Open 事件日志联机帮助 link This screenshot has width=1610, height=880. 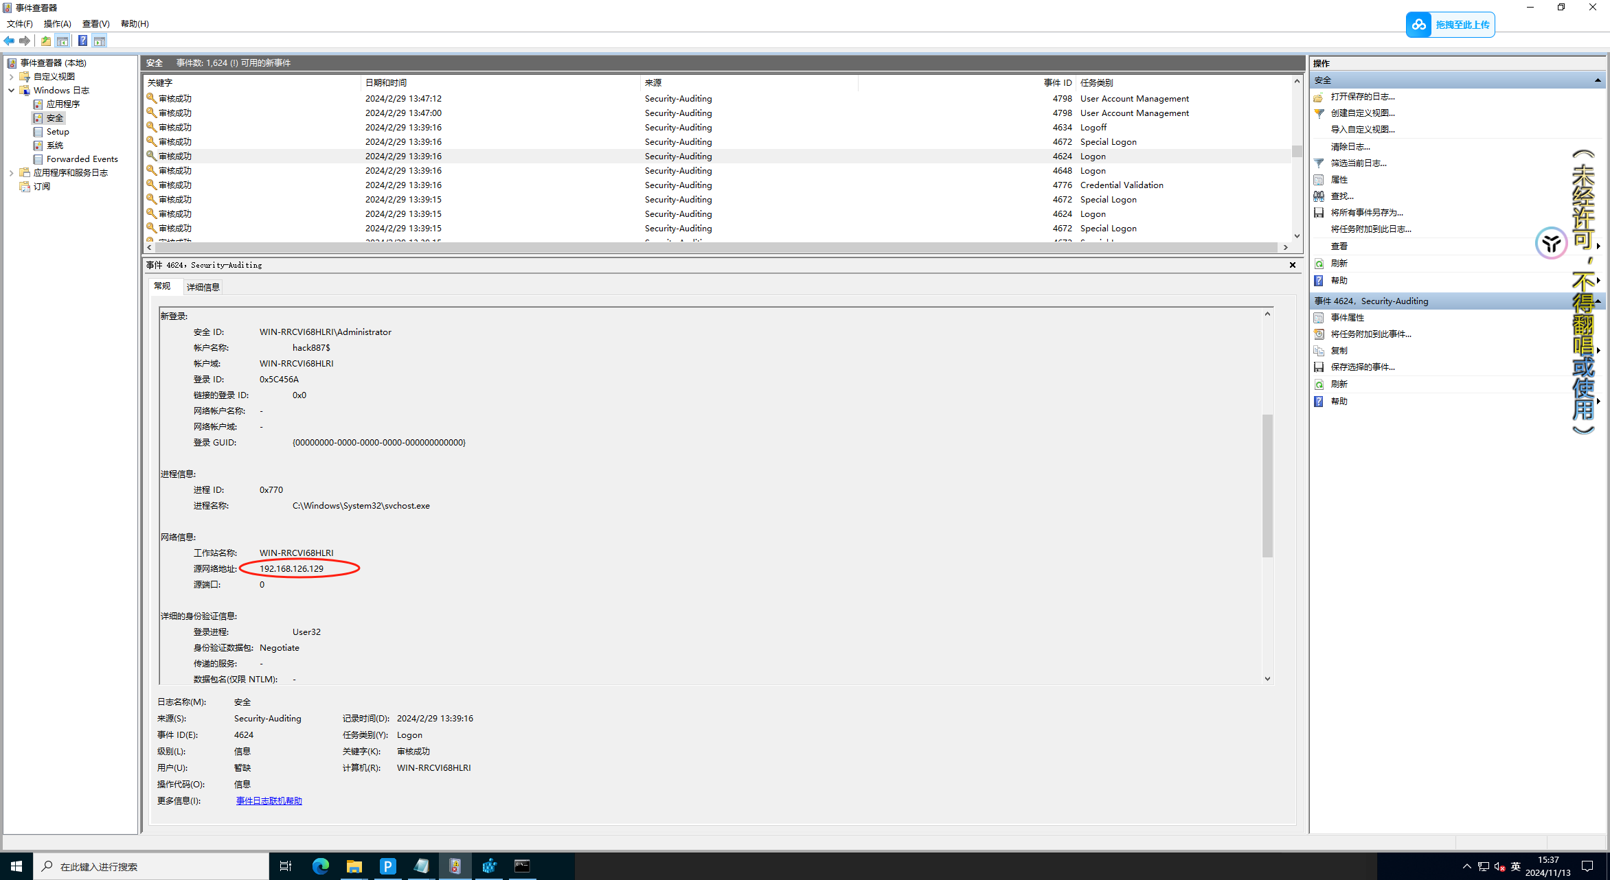tap(269, 801)
